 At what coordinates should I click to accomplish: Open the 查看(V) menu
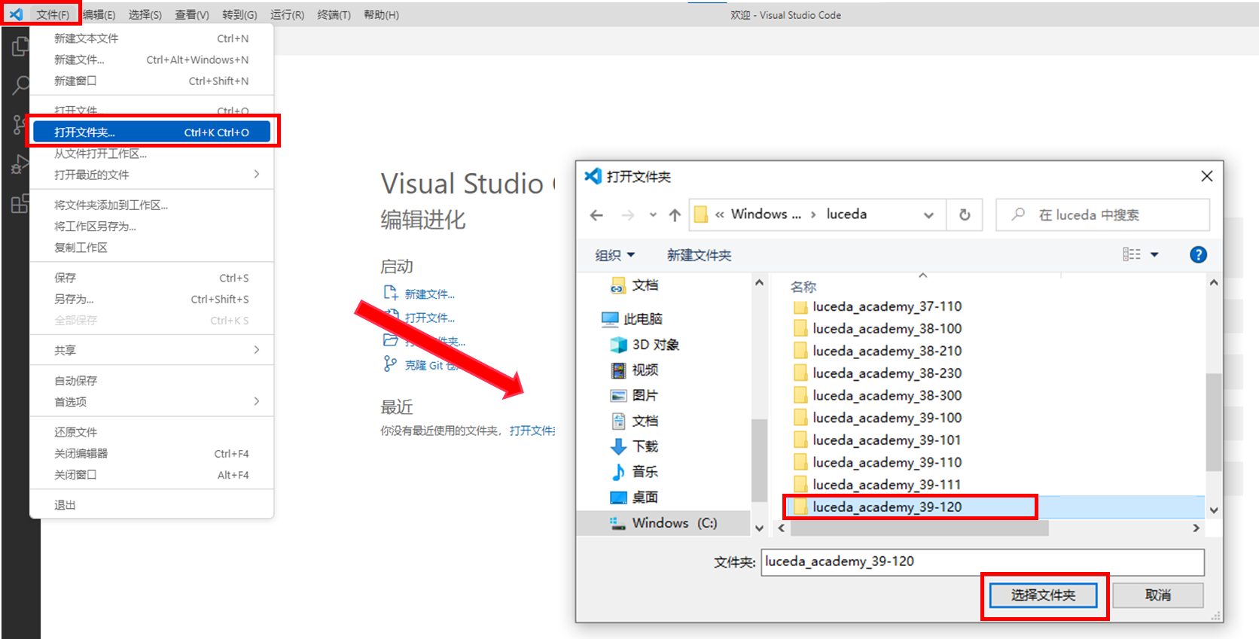point(192,15)
